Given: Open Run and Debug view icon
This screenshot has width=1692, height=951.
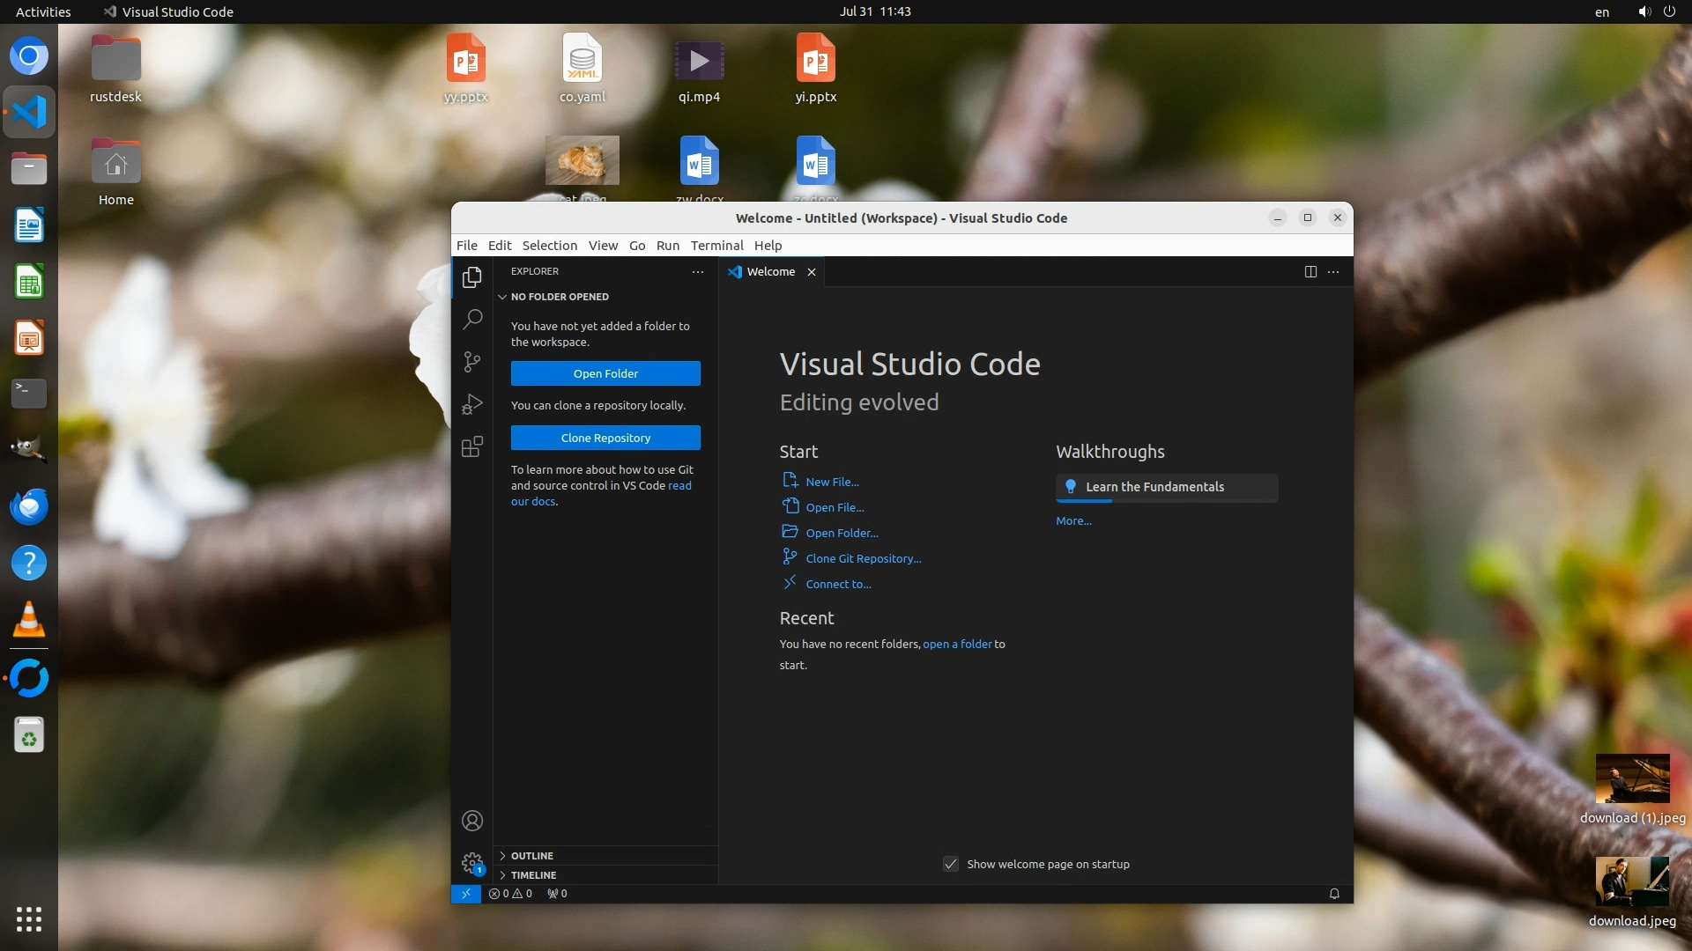Looking at the screenshot, I should pyautogui.click(x=472, y=404).
